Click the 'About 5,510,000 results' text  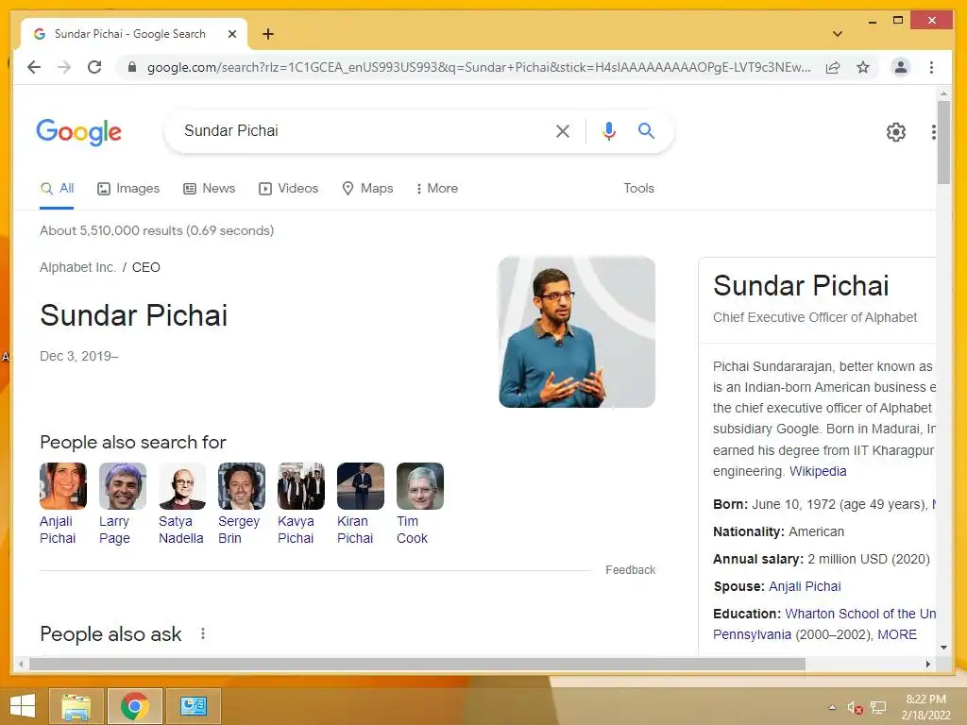[157, 230]
